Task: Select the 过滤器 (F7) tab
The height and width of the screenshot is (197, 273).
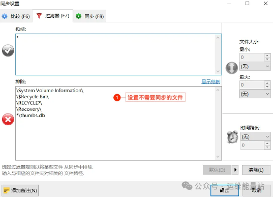Action: coord(53,16)
